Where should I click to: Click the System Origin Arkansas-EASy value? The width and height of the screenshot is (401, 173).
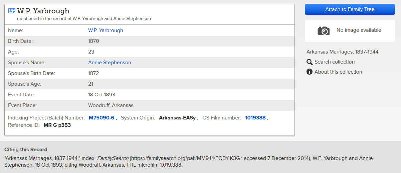(x=177, y=118)
